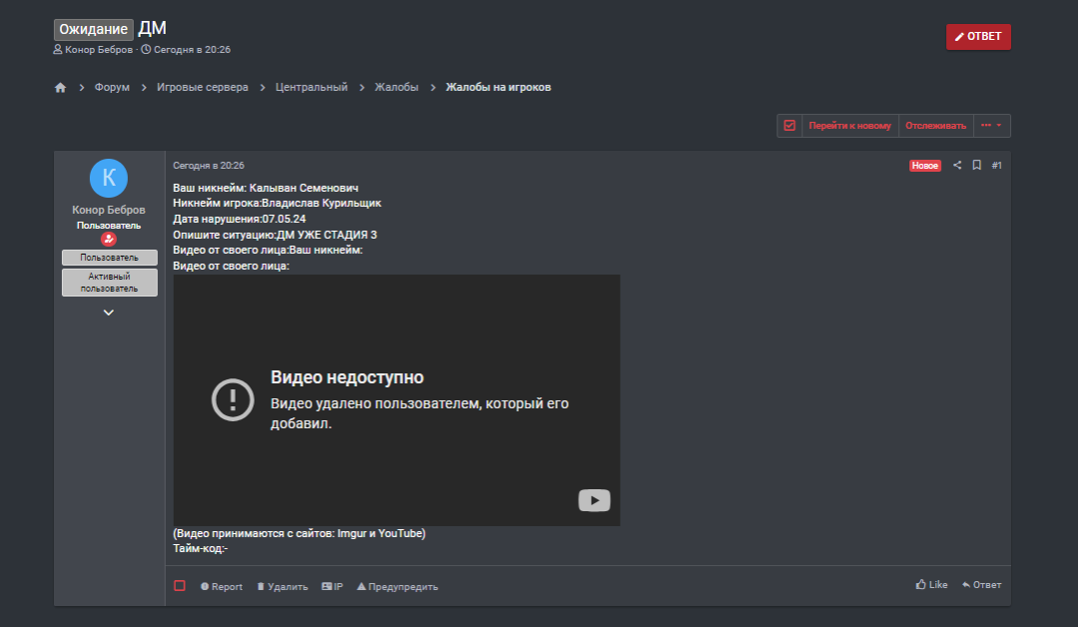Click text Видео недоступно

point(347,377)
